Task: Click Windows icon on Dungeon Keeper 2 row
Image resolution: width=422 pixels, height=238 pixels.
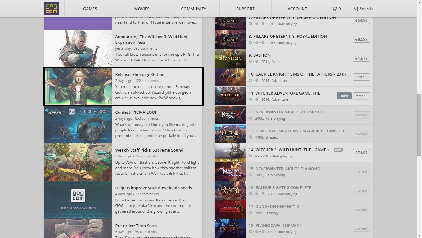Action: tap(250, 213)
